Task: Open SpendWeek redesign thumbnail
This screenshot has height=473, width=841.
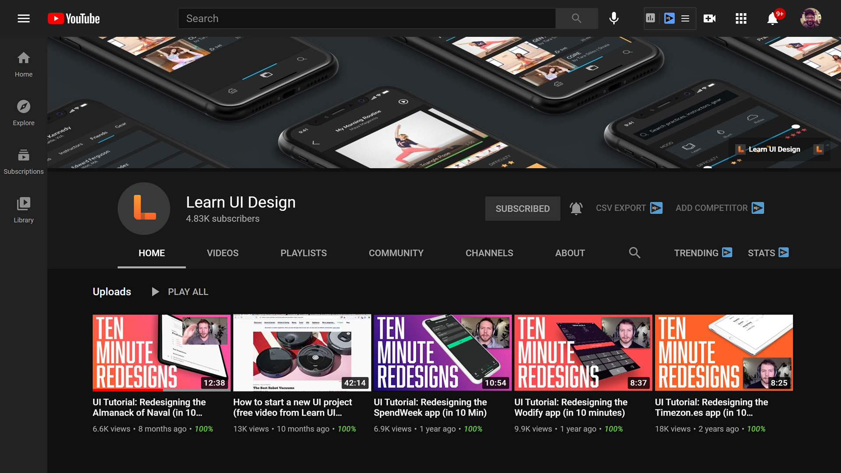Action: click(442, 353)
